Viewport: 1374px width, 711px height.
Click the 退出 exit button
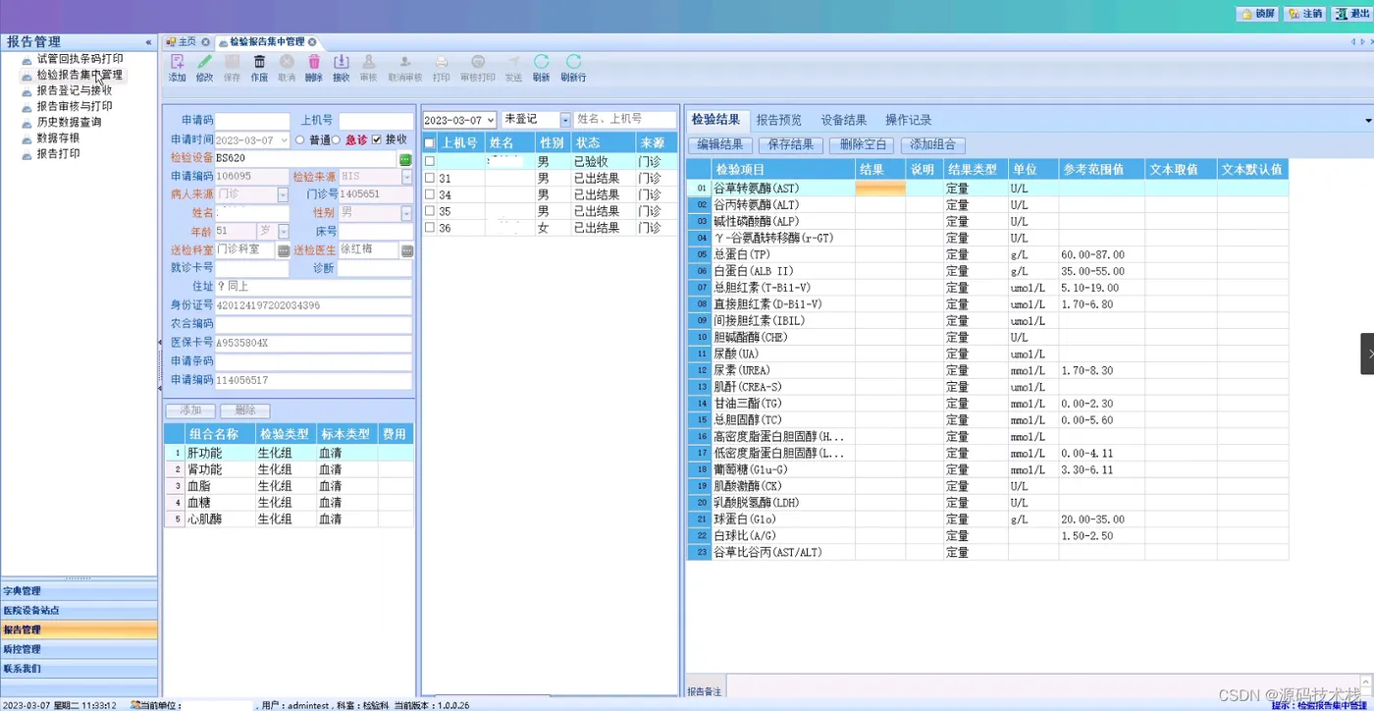tap(1351, 14)
